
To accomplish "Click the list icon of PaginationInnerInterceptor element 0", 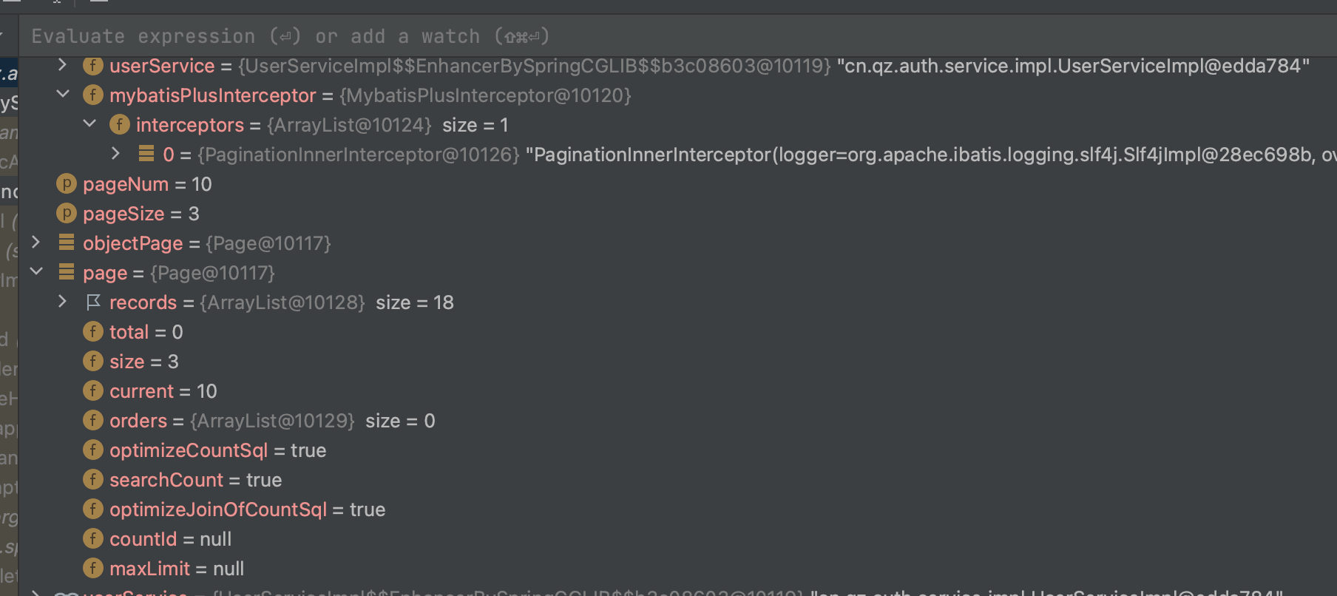I will coord(146,154).
